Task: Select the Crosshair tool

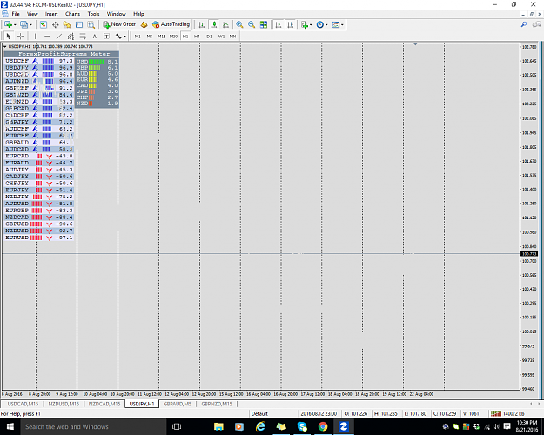Action: pyautogui.click(x=21, y=36)
